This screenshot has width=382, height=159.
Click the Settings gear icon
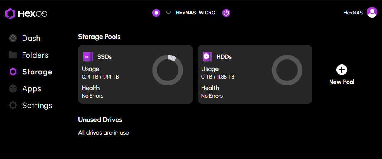[13, 105]
